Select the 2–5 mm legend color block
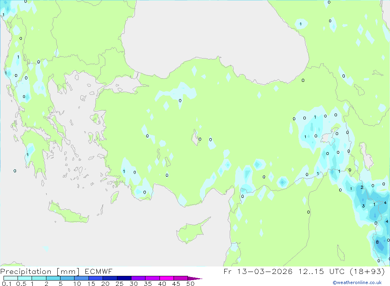This screenshot has height=286, width=390. [53, 278]
